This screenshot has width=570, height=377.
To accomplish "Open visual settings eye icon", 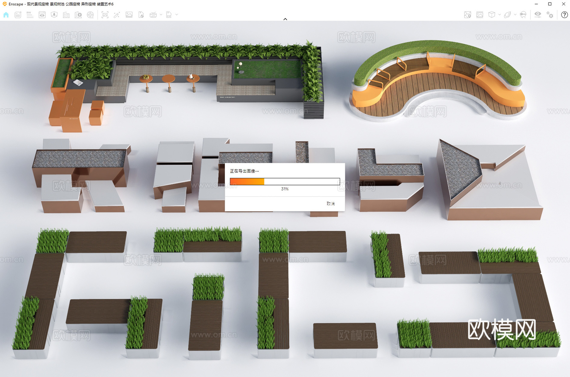I will 538,15.
